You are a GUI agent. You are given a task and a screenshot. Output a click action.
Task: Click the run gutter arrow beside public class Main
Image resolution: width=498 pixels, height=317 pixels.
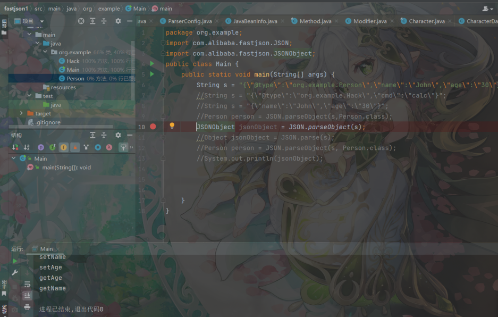point(152,64)
